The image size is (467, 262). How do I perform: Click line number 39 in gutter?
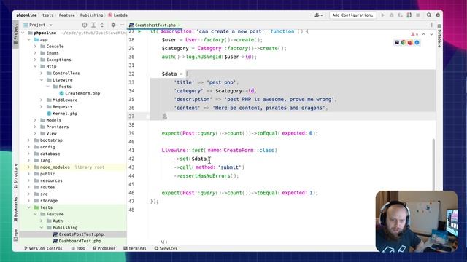tap(131, 133)
